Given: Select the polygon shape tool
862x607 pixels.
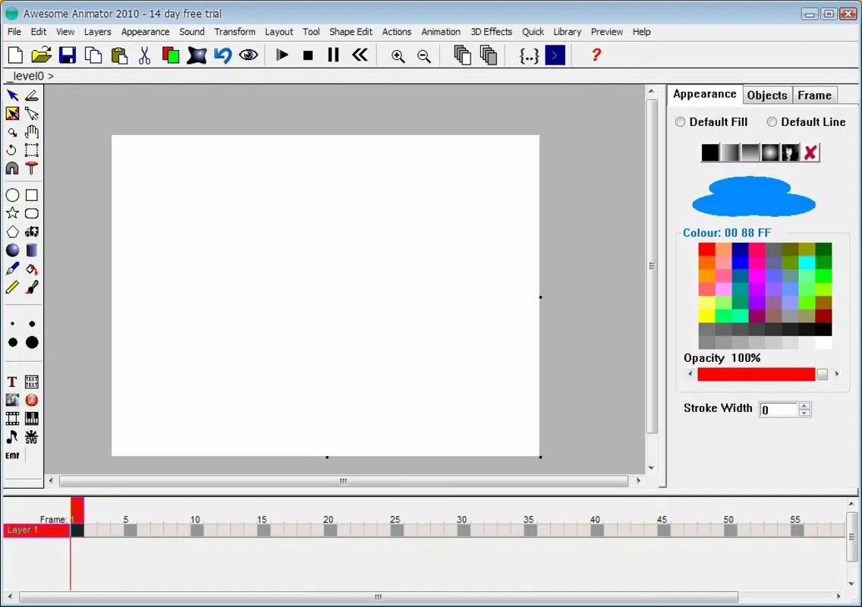Looking at the screenshot, I should pyautogui.click(x=12, y=231).
